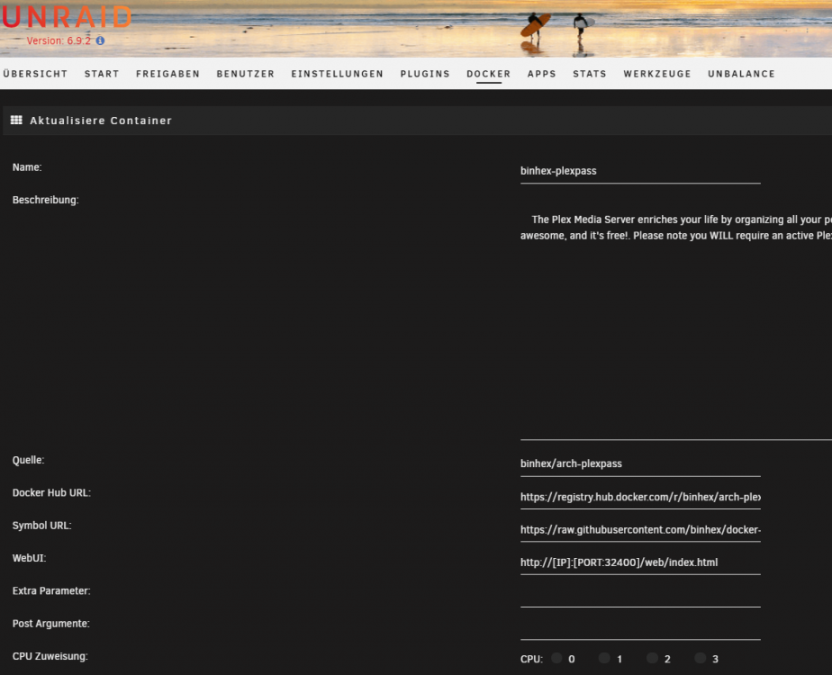This screenshot has height=675, width=832.
Task: Click the CPU Zuweisung label
Action: coord(50,656)
